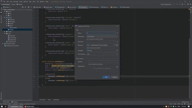
Task: Click the sort arrows icon beside Name field
Action: [117, 33]
